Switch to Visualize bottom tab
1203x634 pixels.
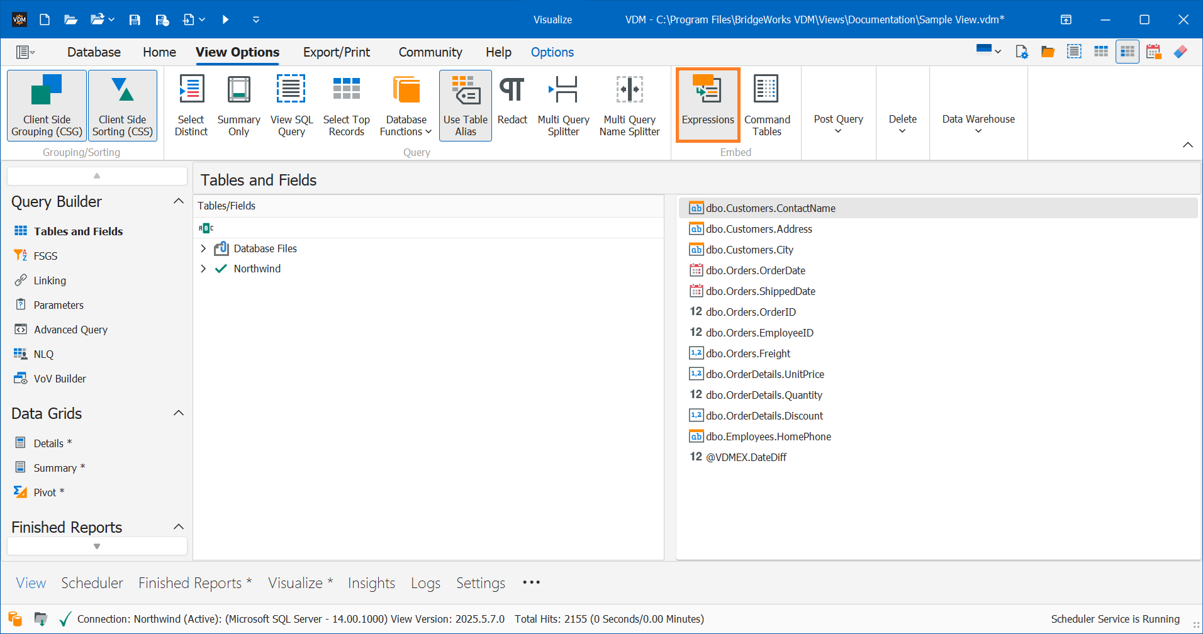tap(300, 583)
